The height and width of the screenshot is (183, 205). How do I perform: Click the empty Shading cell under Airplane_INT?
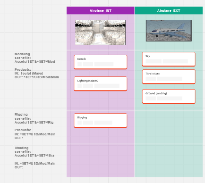tap(101, 161)
